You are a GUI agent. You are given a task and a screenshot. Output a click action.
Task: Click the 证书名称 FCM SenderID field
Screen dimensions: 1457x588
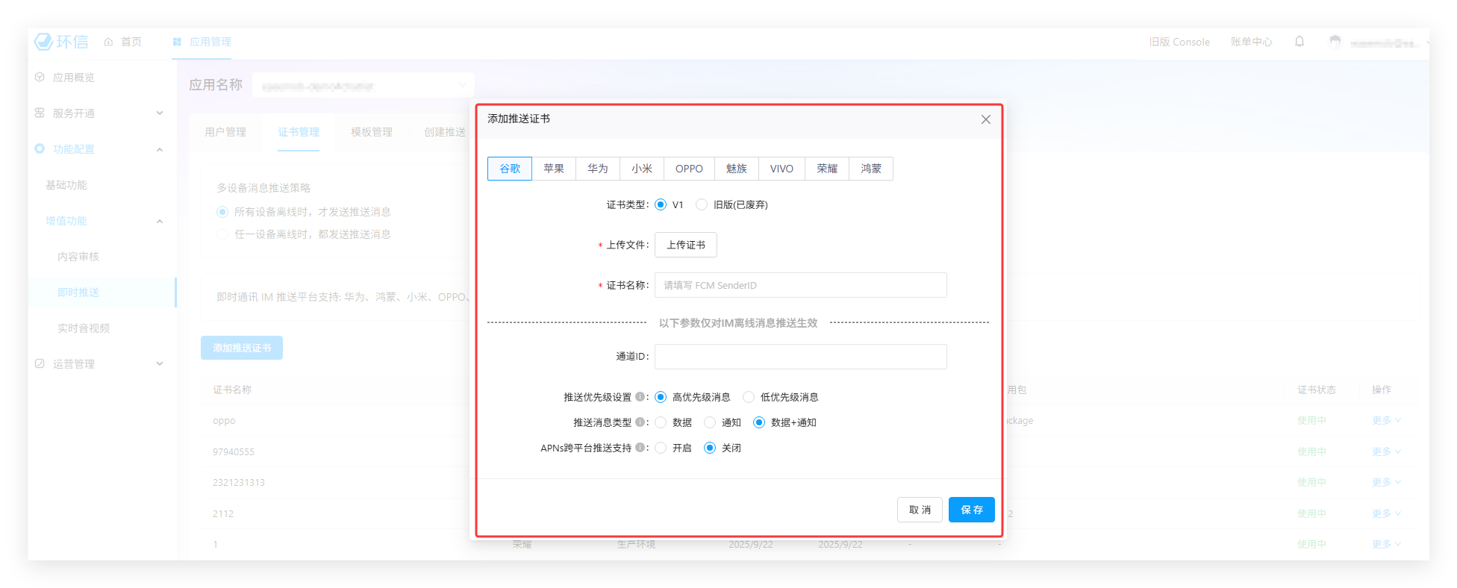800,285
